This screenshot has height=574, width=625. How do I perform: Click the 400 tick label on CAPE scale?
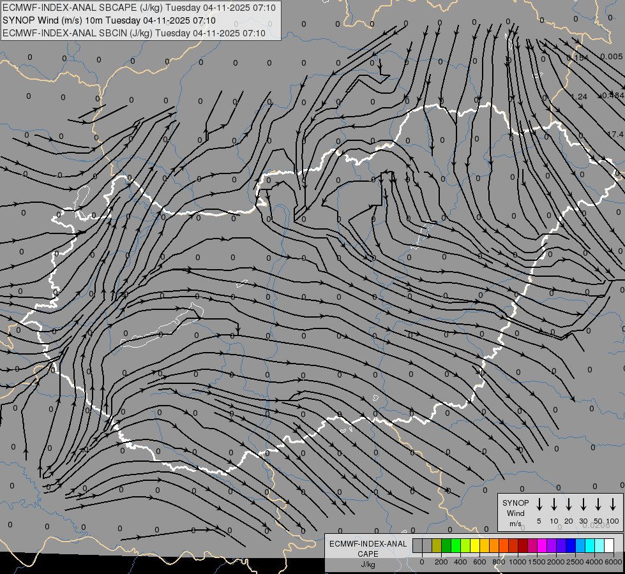460,562
